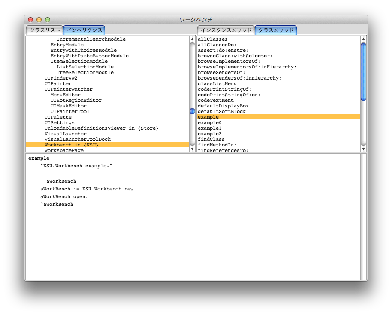Select the allClasses method
The image size is (392, 315).
pos(213,39)
